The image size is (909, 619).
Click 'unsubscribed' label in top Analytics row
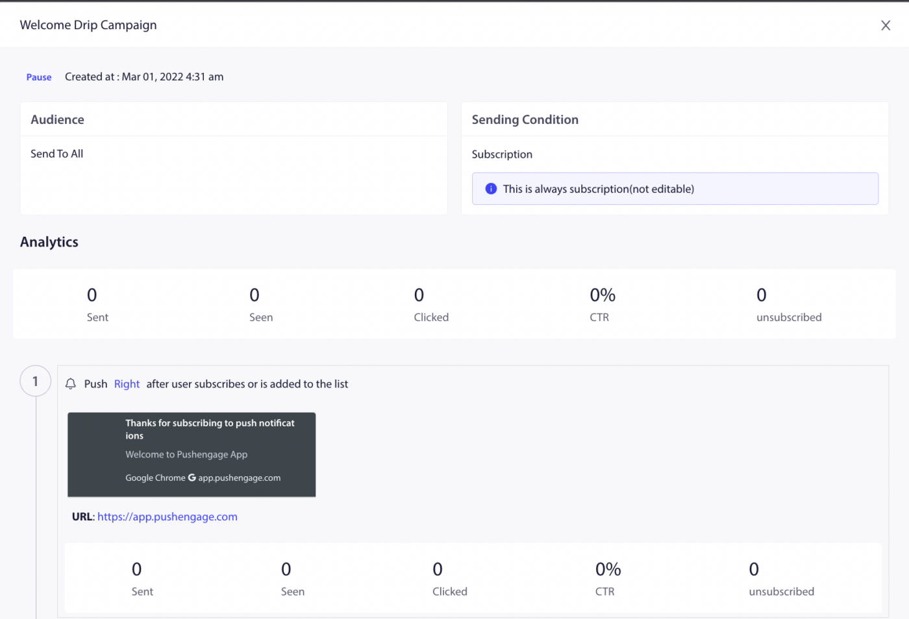[789, 317]
